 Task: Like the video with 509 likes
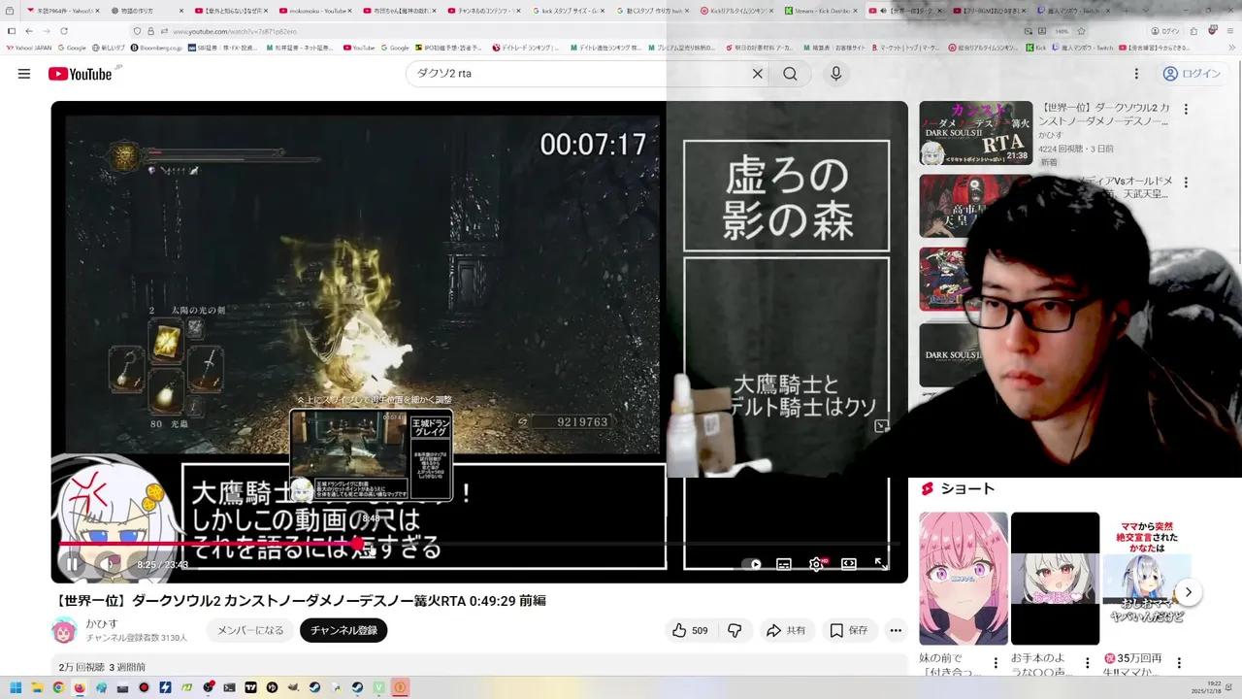(690, 630)
